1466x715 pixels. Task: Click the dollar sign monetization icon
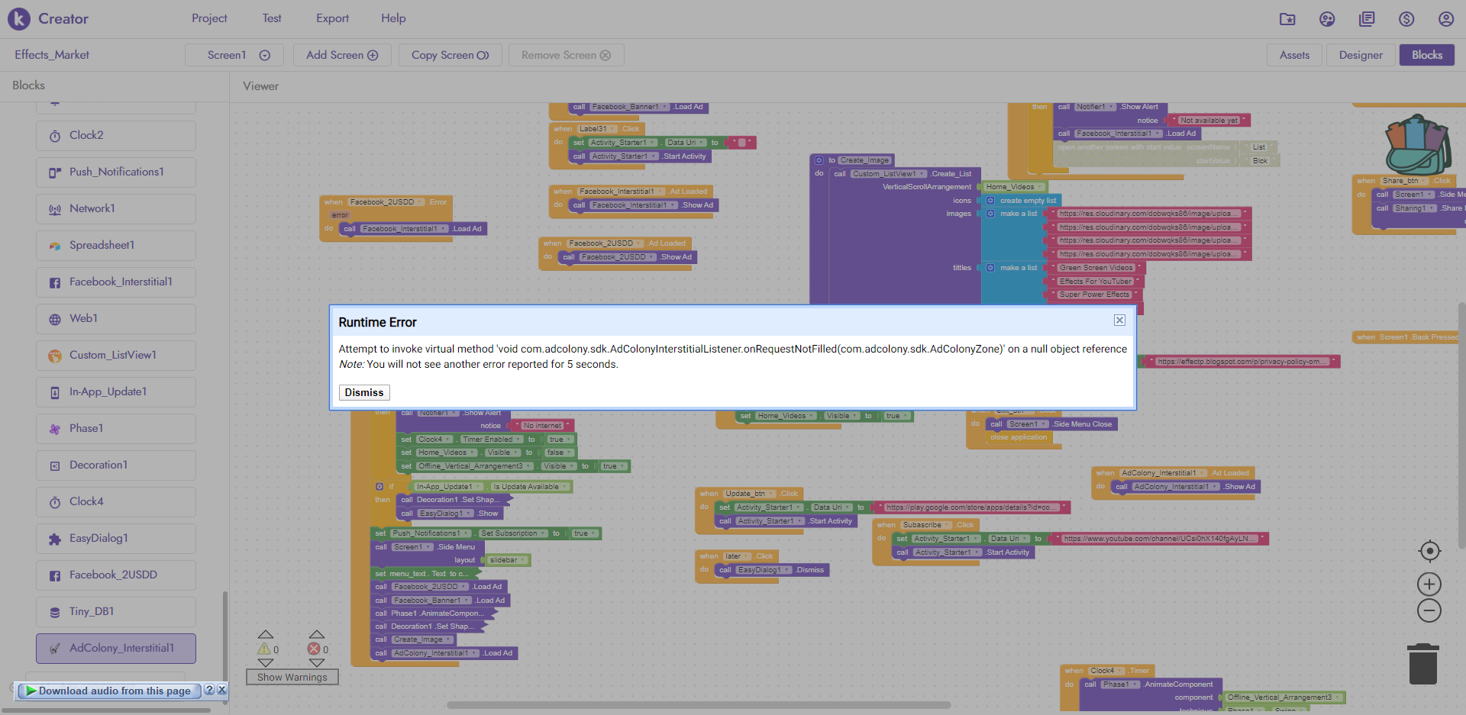click(1406, 19)
